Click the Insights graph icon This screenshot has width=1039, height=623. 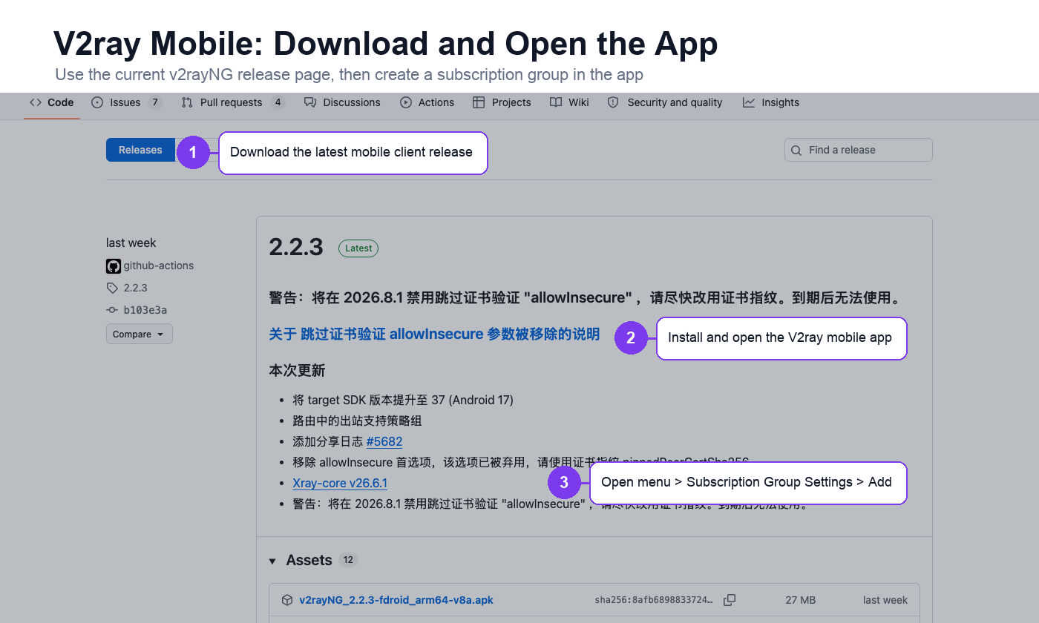coord(749,102)
